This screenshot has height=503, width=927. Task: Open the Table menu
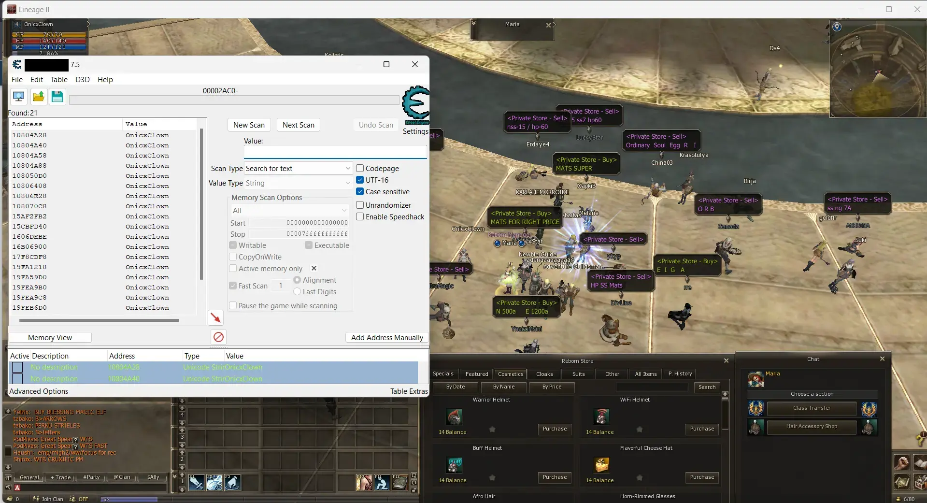point(59,79)
